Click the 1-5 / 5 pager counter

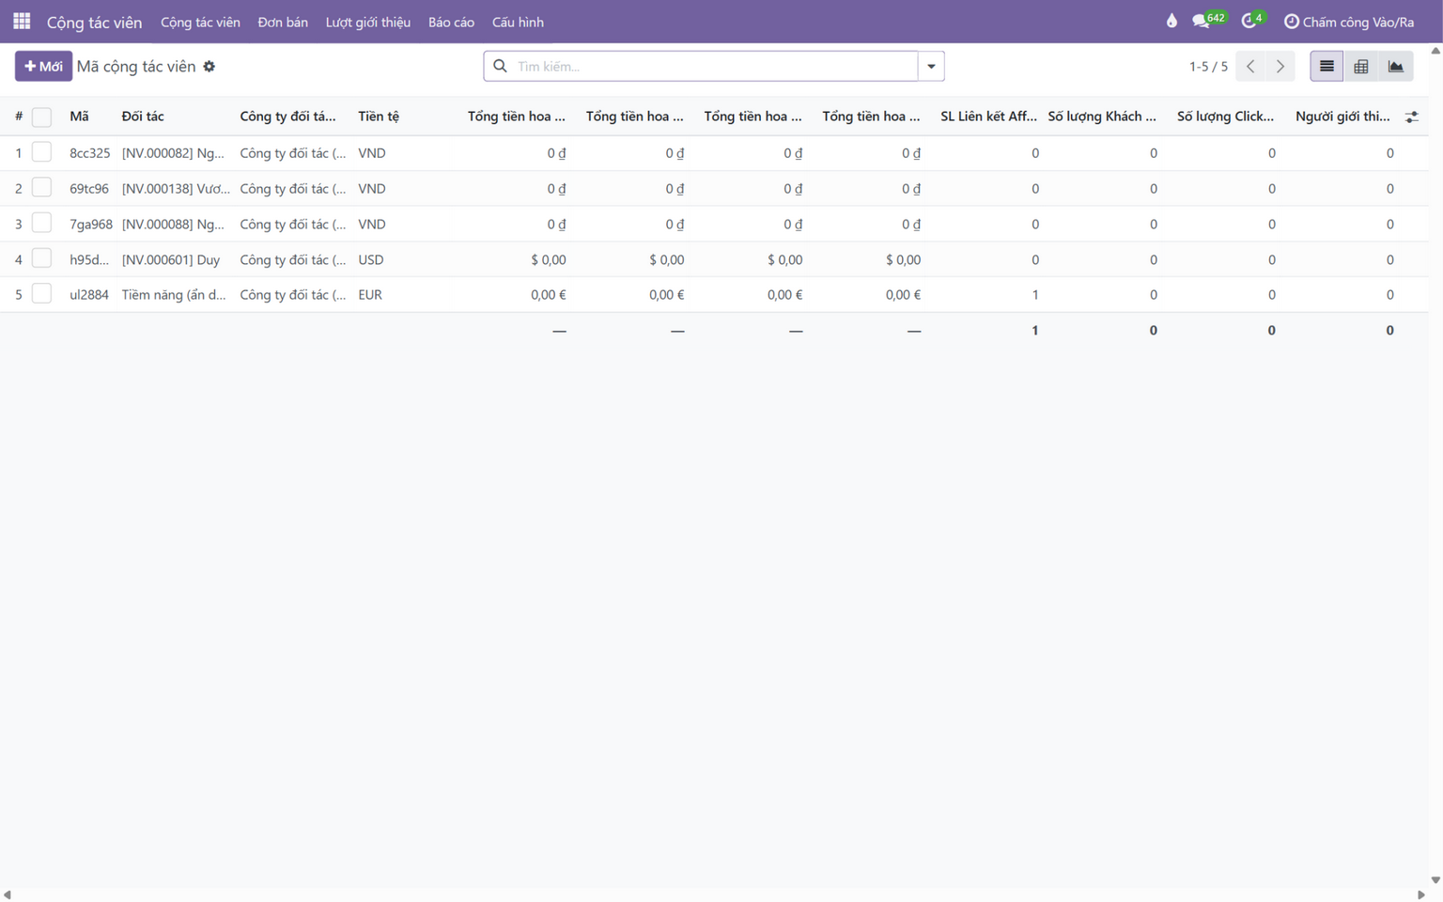click(1208, 66)
